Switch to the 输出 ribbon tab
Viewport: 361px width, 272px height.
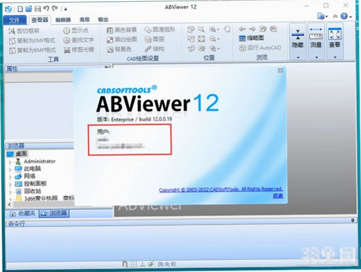(x=103, y=20)
